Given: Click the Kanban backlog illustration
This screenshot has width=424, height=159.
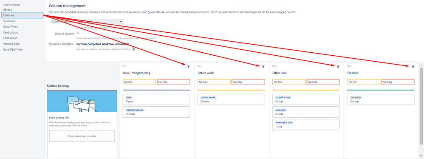Looking at the screenshot, I should [82, 102].
